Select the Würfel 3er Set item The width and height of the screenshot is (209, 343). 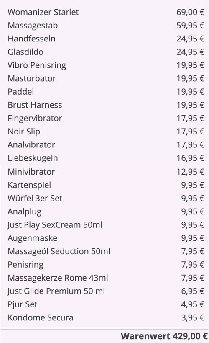point(35,199)
